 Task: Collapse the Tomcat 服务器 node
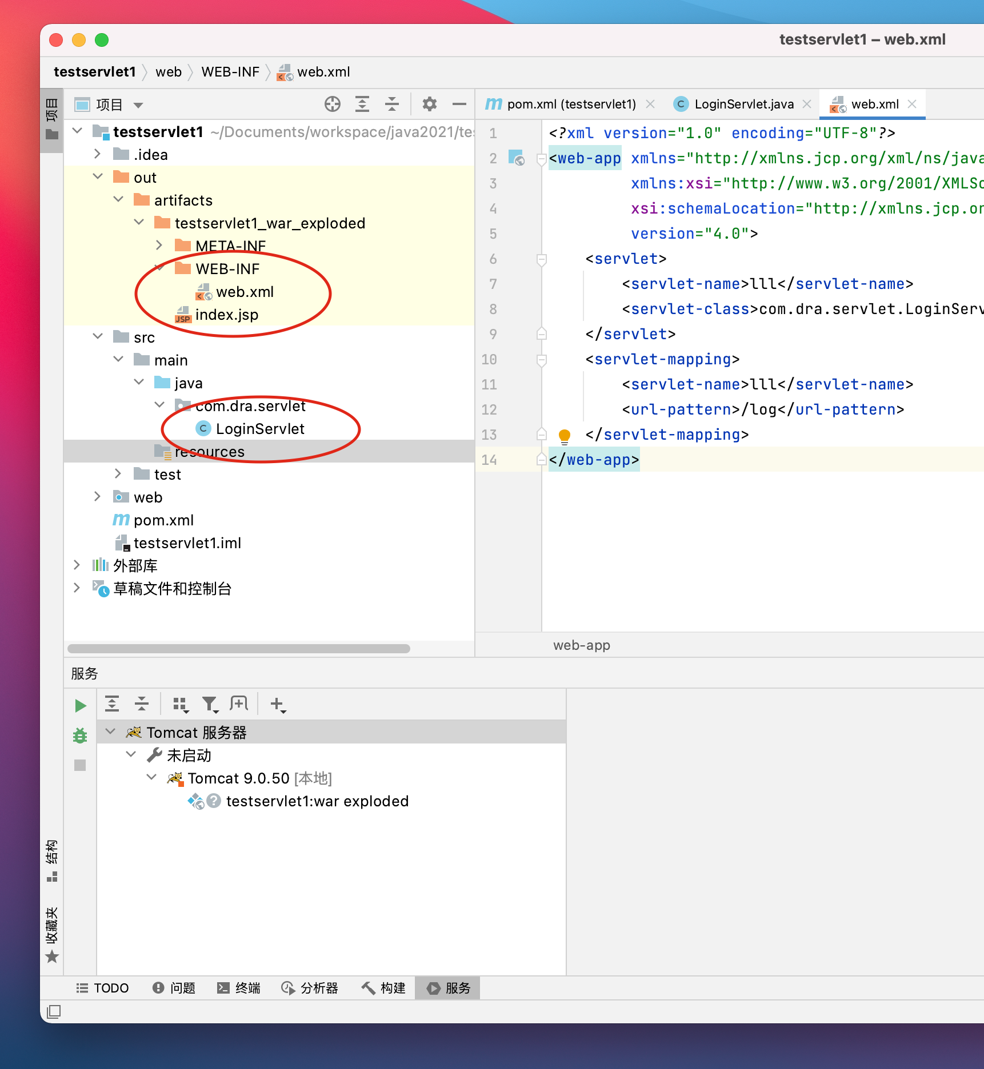point(111,732)
